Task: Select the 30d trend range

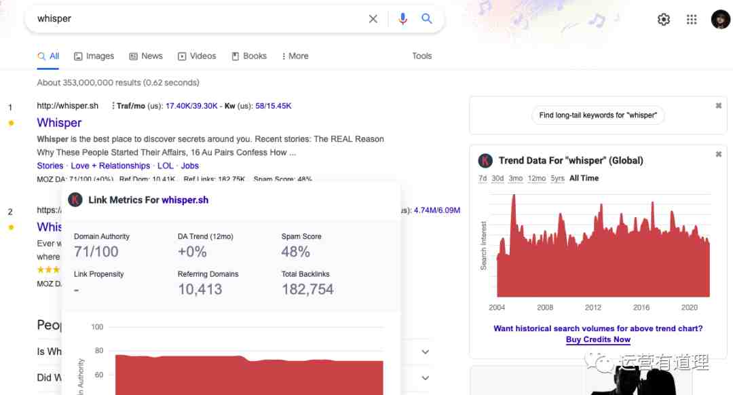Action: click(x=498, y=178)
